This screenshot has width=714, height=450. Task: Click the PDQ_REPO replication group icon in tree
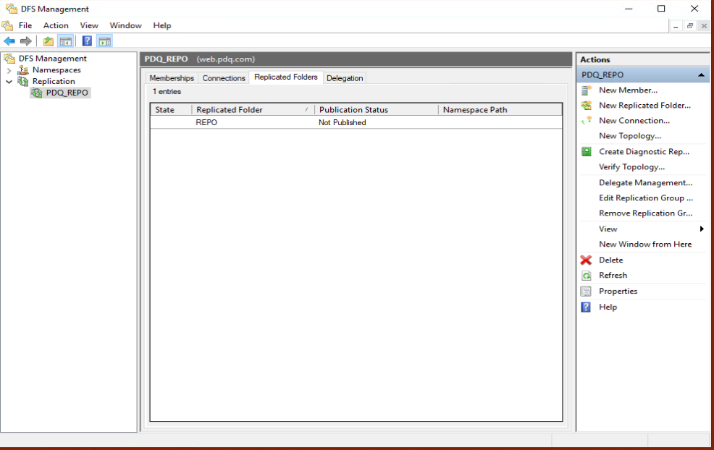(37, 93)
